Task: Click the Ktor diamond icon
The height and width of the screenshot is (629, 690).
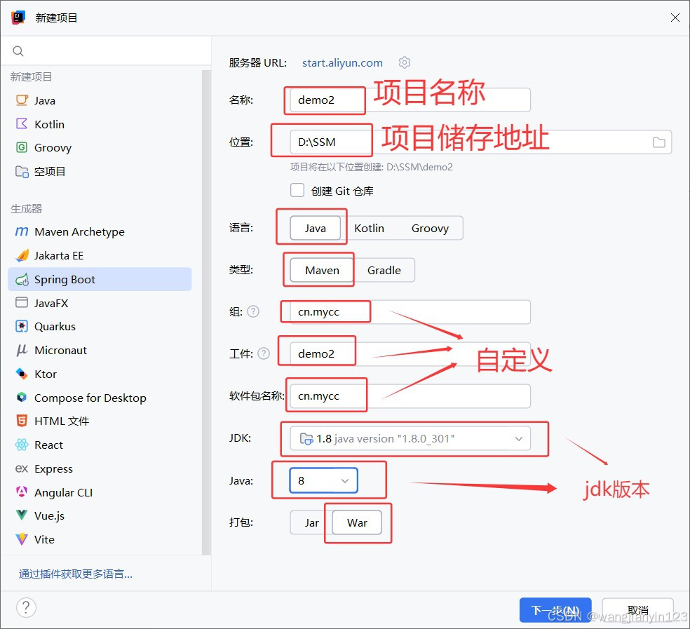Action: pyautogui.click(x=22, y=374)
